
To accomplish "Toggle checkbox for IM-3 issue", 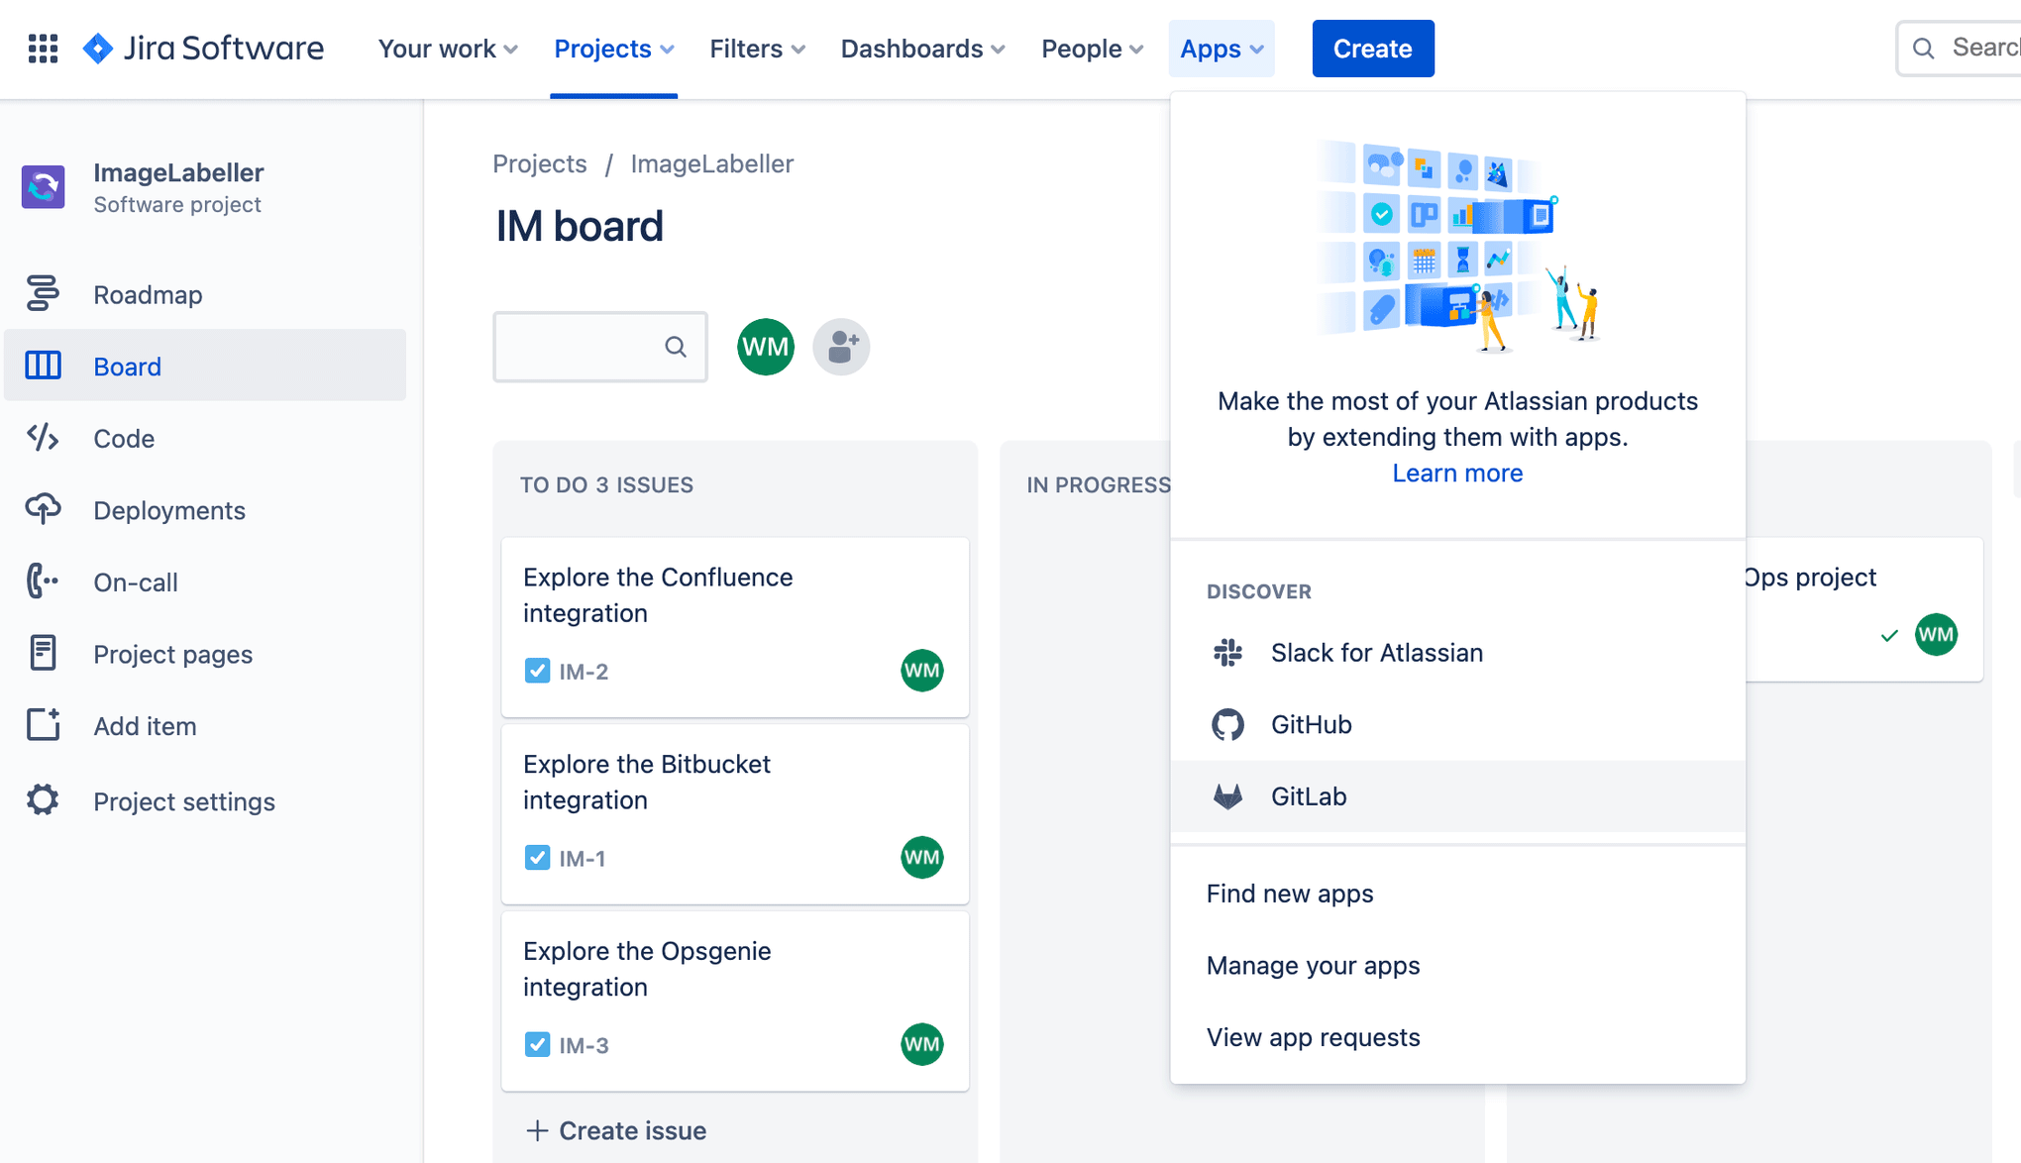I will click(537, 1045).
